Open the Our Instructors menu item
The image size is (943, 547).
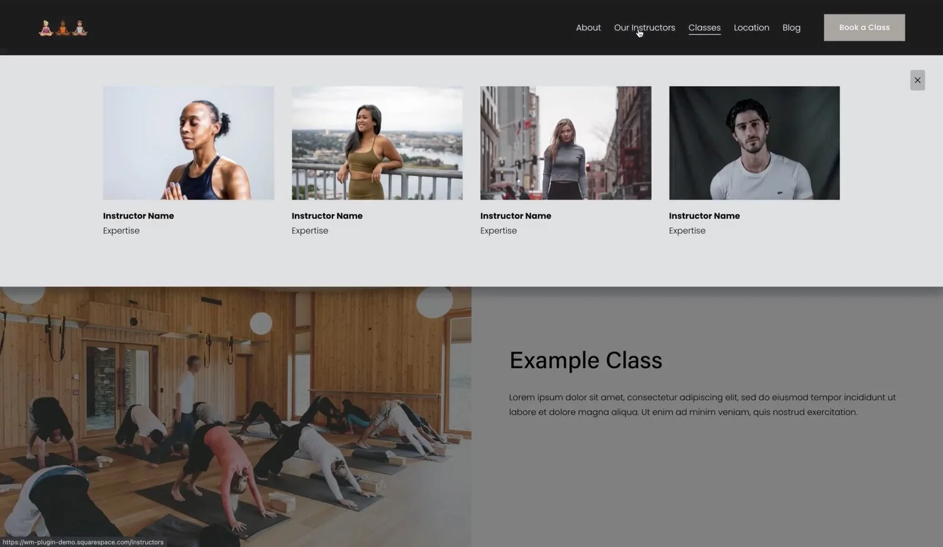click(644, 27)
